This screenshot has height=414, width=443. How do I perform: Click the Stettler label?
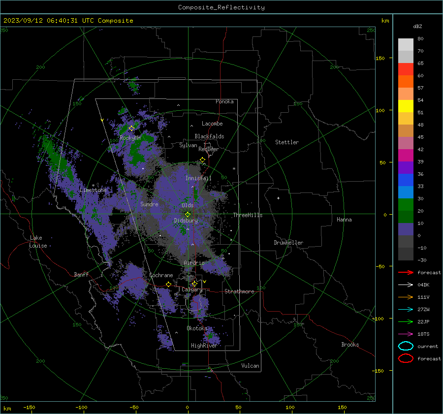click(x=287, y=142)
